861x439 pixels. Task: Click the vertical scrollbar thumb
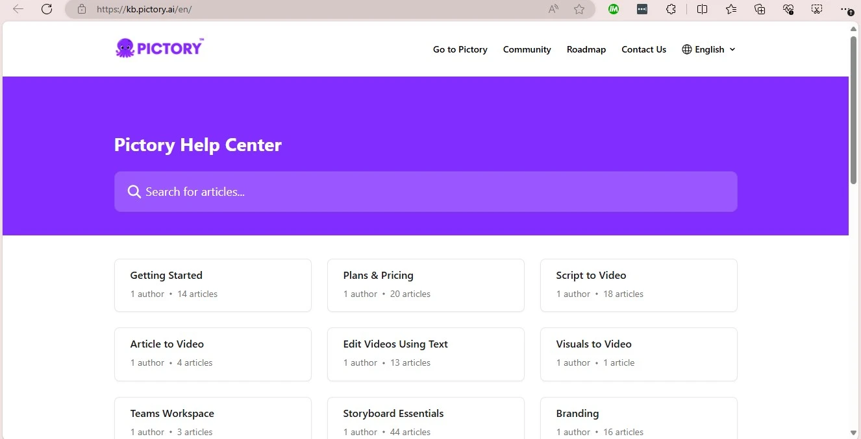pyautogui.click(x=854, y=110)
